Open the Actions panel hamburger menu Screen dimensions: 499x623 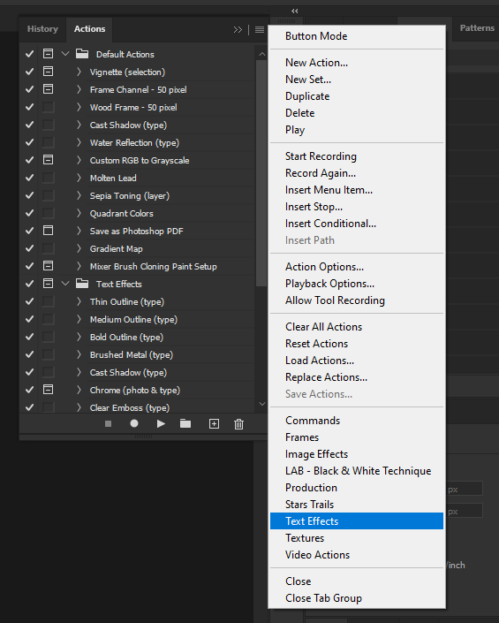tap(260, 29)
